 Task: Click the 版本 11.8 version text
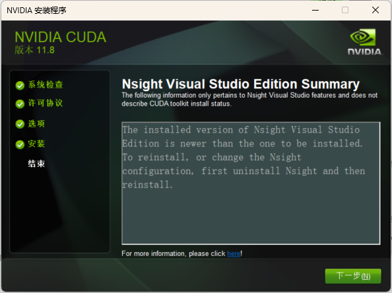[34, 50]
